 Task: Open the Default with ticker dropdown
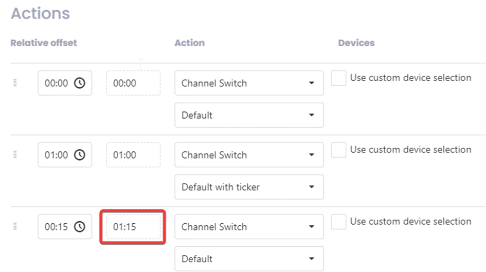[x=249, y=187]
